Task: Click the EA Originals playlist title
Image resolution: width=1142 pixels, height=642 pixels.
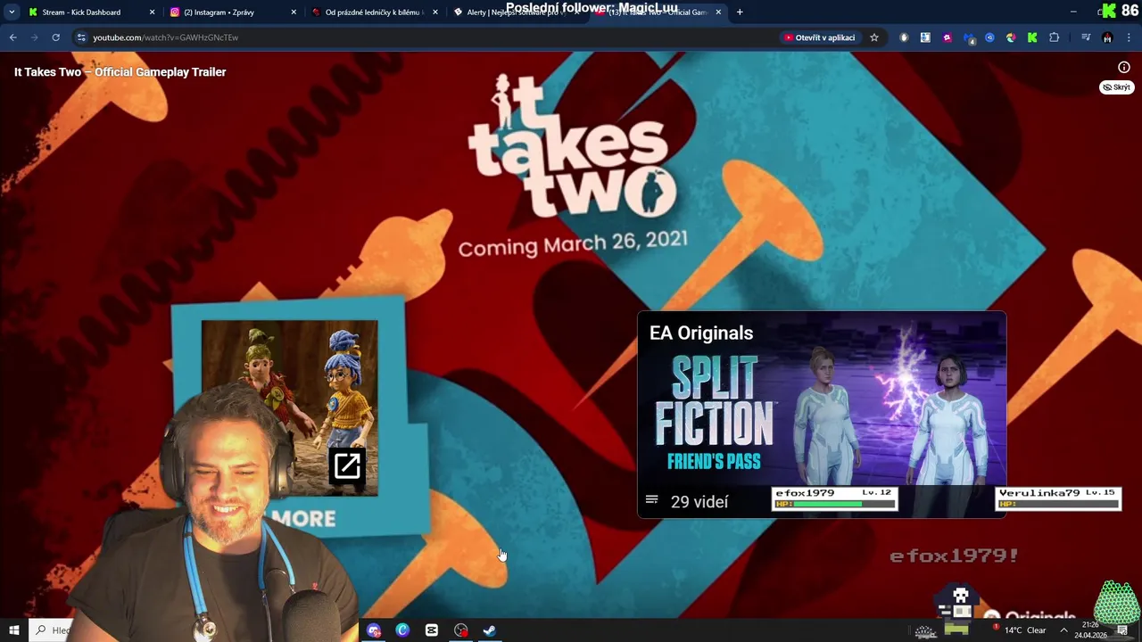Action: (701, 333)
